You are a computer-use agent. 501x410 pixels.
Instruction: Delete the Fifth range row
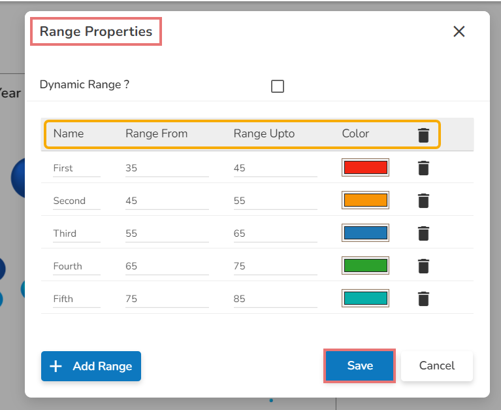pos(423,299)
